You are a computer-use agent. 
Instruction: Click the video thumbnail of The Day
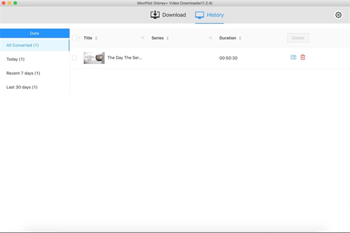point(94,58)
